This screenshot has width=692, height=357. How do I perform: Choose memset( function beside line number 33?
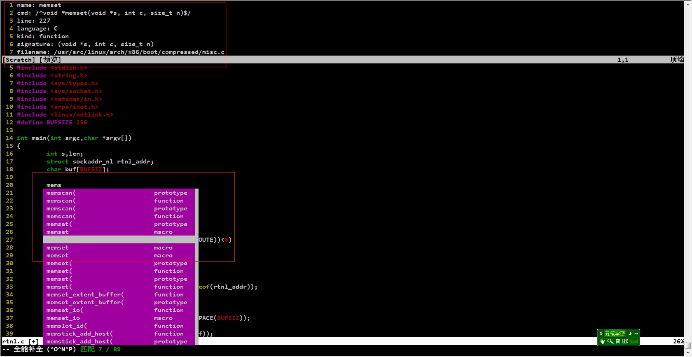(x=119, y=287)
